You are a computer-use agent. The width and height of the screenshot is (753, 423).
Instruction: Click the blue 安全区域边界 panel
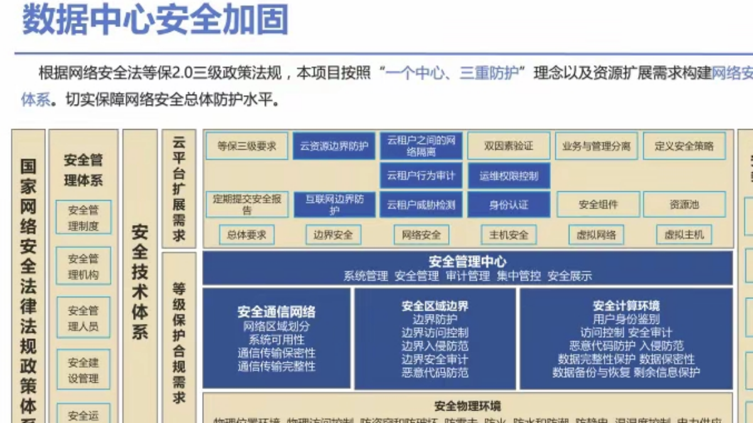tap(436, 342)
